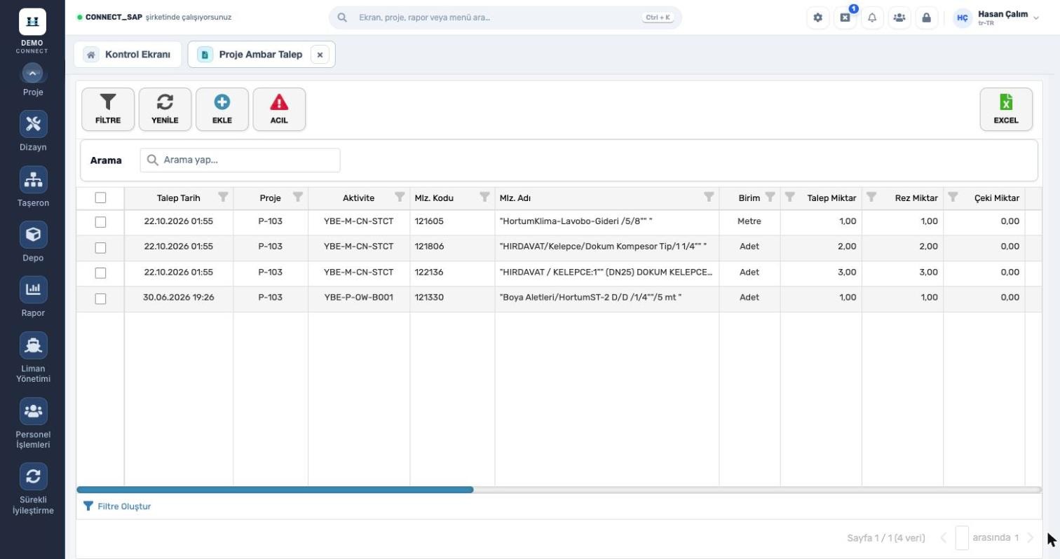Viewport: 1060px width, 559px height.
Task: Open the Rapor chart icon
Action: point(33,289)
